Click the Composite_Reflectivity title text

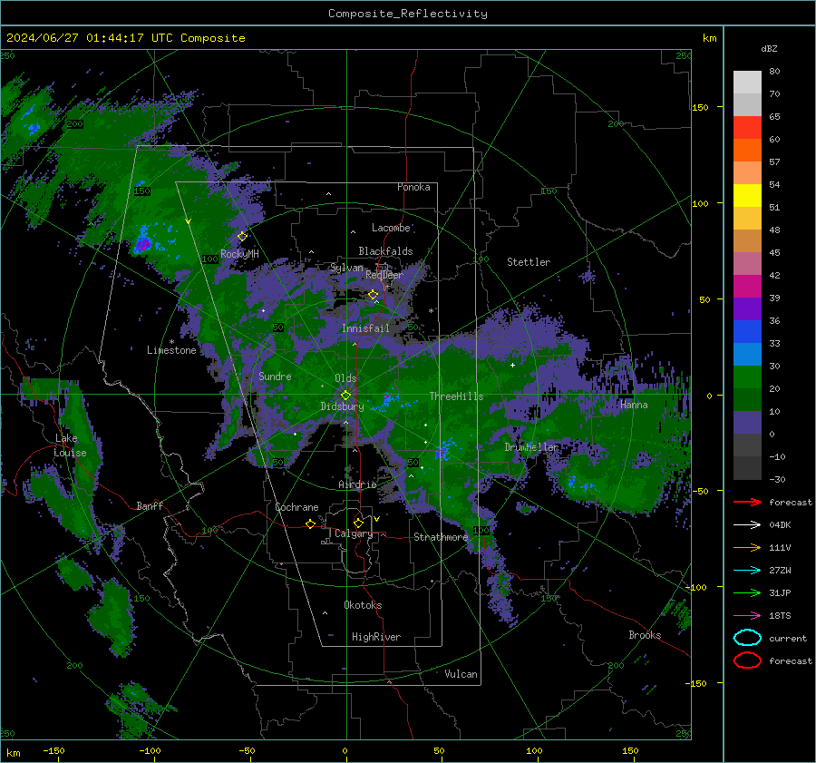point(408,14)
